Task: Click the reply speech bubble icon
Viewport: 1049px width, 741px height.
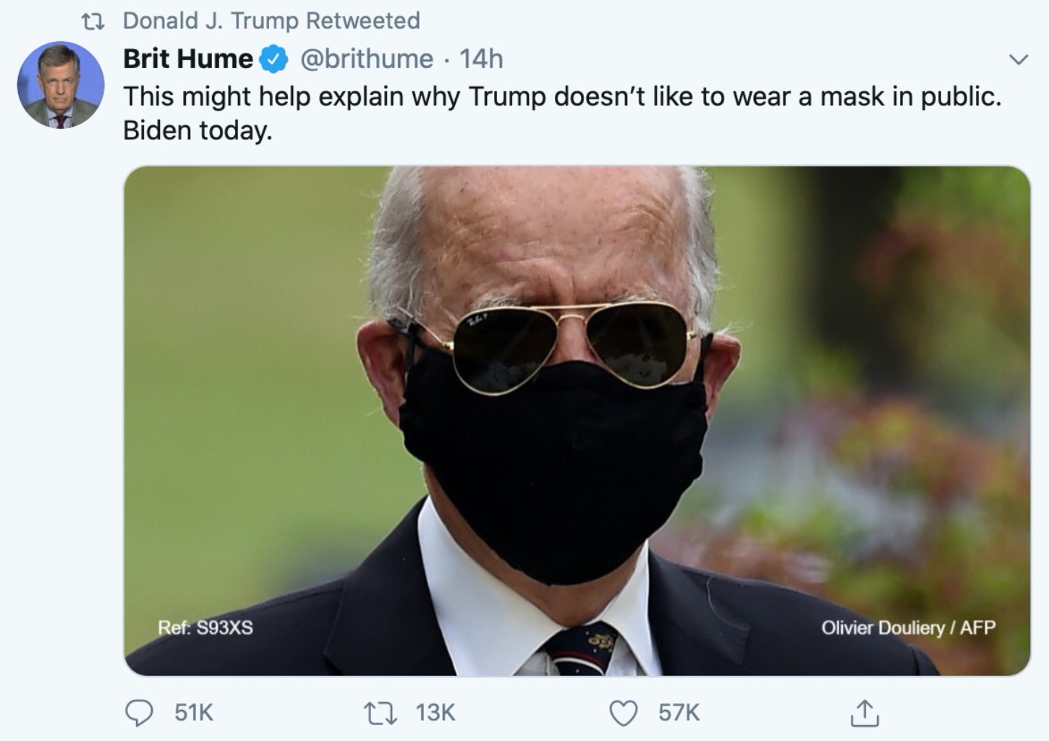Action: point(140,712)
